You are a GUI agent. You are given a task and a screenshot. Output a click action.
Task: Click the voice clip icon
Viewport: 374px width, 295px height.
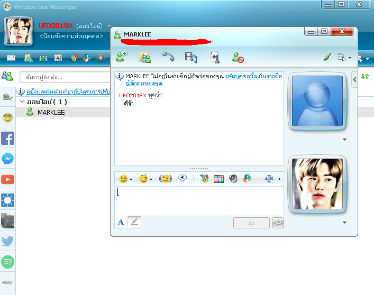[183, 178]
